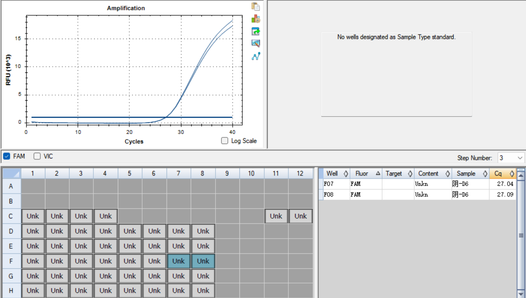Select plate column 7 header
Viewport: 526px width, 298px height.
click(179, 173)
